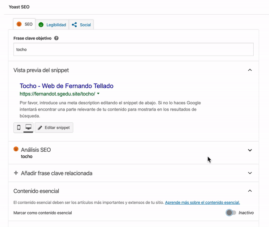Click the help question mark icon
The image size is (269, 227).
click(x=56, y=39)
